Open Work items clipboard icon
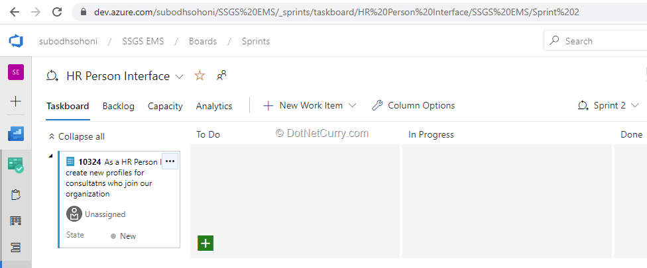The width and height of the screenshot is (647, 268). coord(16,195)
